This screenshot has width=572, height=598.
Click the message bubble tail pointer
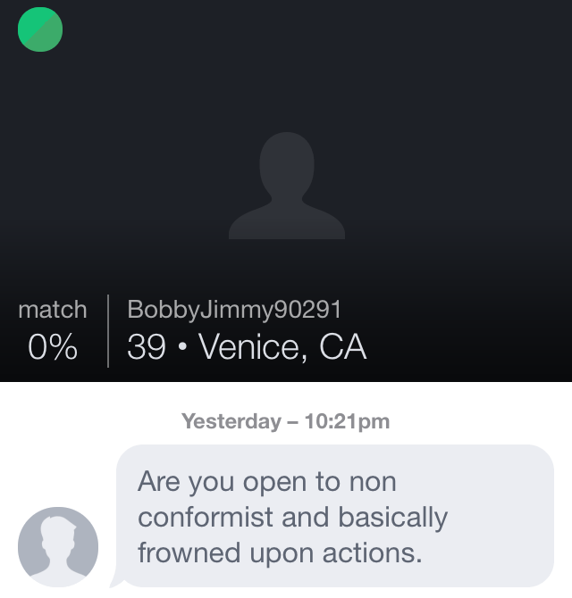(x=115, y=581)
